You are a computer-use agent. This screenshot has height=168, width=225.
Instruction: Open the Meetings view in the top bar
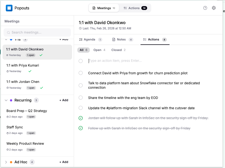point(104,8)
